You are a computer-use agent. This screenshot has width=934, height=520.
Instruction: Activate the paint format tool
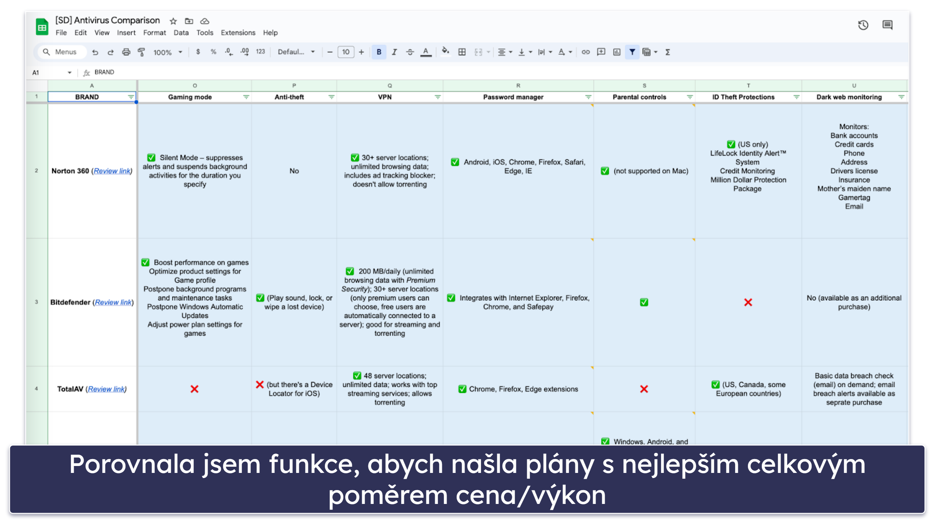pos(141,52)
